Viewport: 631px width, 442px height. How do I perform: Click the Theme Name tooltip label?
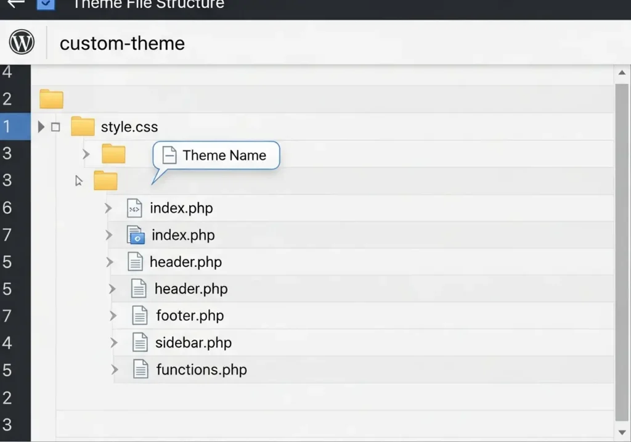(224, 155)
